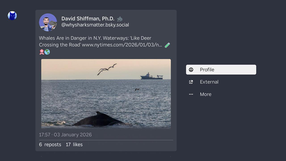
Task: Select the Profile menu option
Action: (221, 70)
